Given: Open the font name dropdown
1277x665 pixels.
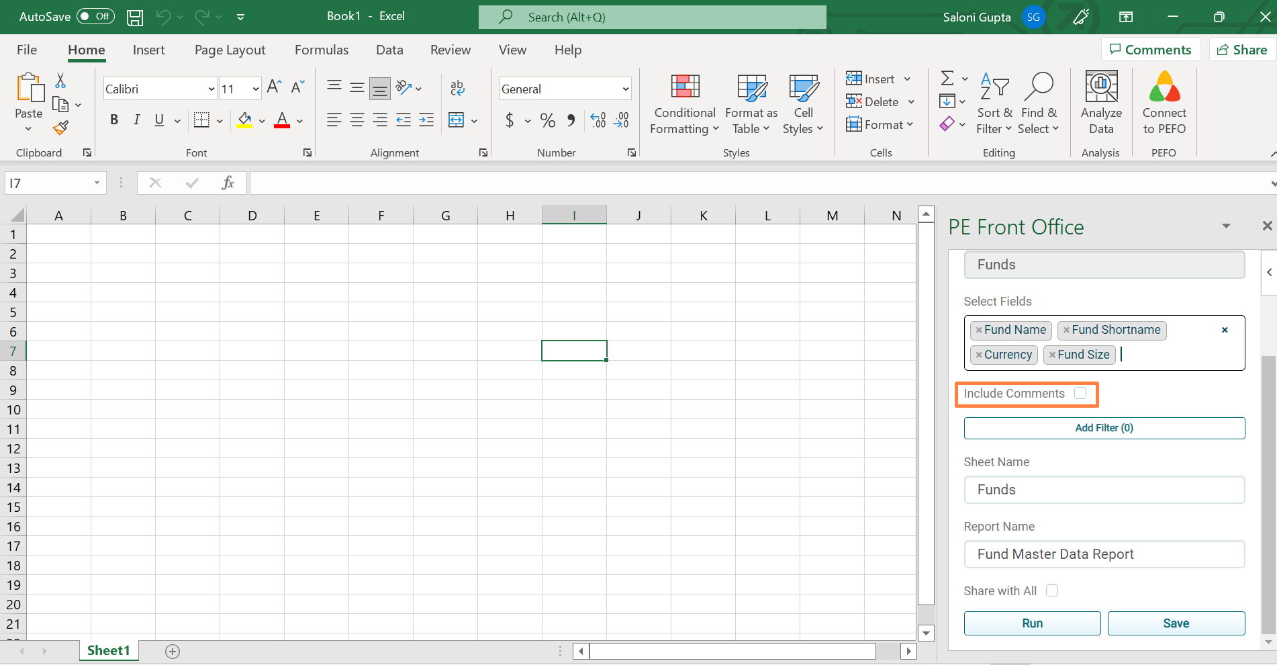Looking at the screenshot, I should point(211,89).
